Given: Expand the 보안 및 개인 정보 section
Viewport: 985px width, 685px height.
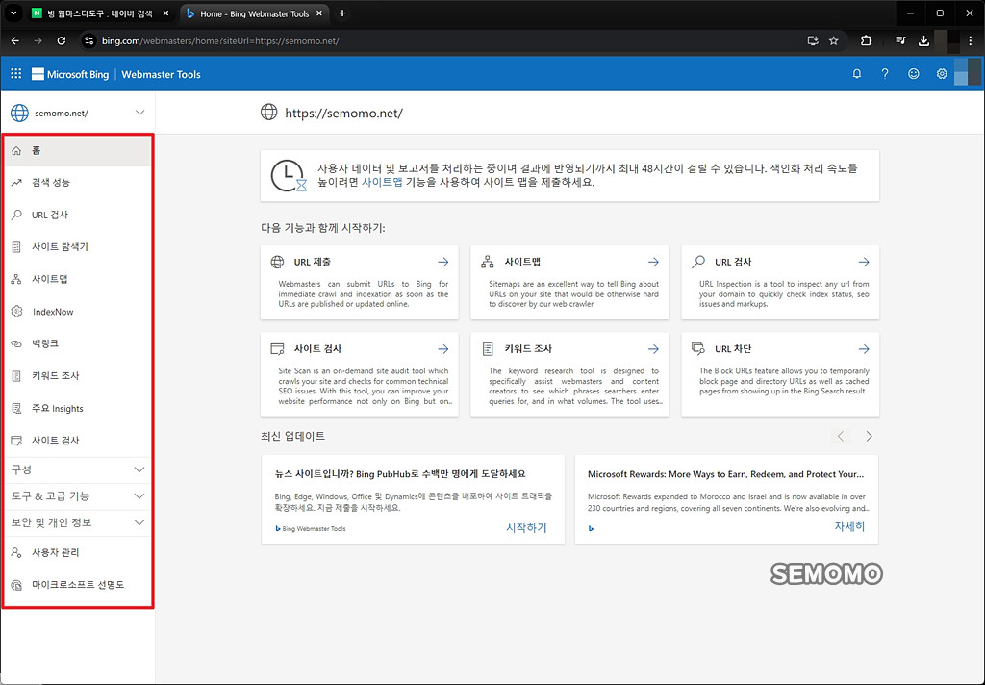Looking at the screenshot, I should [78, 522].
